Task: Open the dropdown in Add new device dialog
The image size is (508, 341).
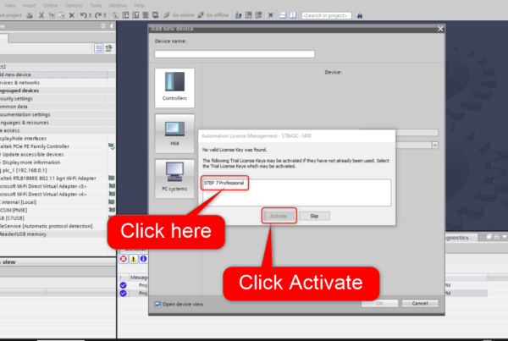Action: (x=434, y=146)
